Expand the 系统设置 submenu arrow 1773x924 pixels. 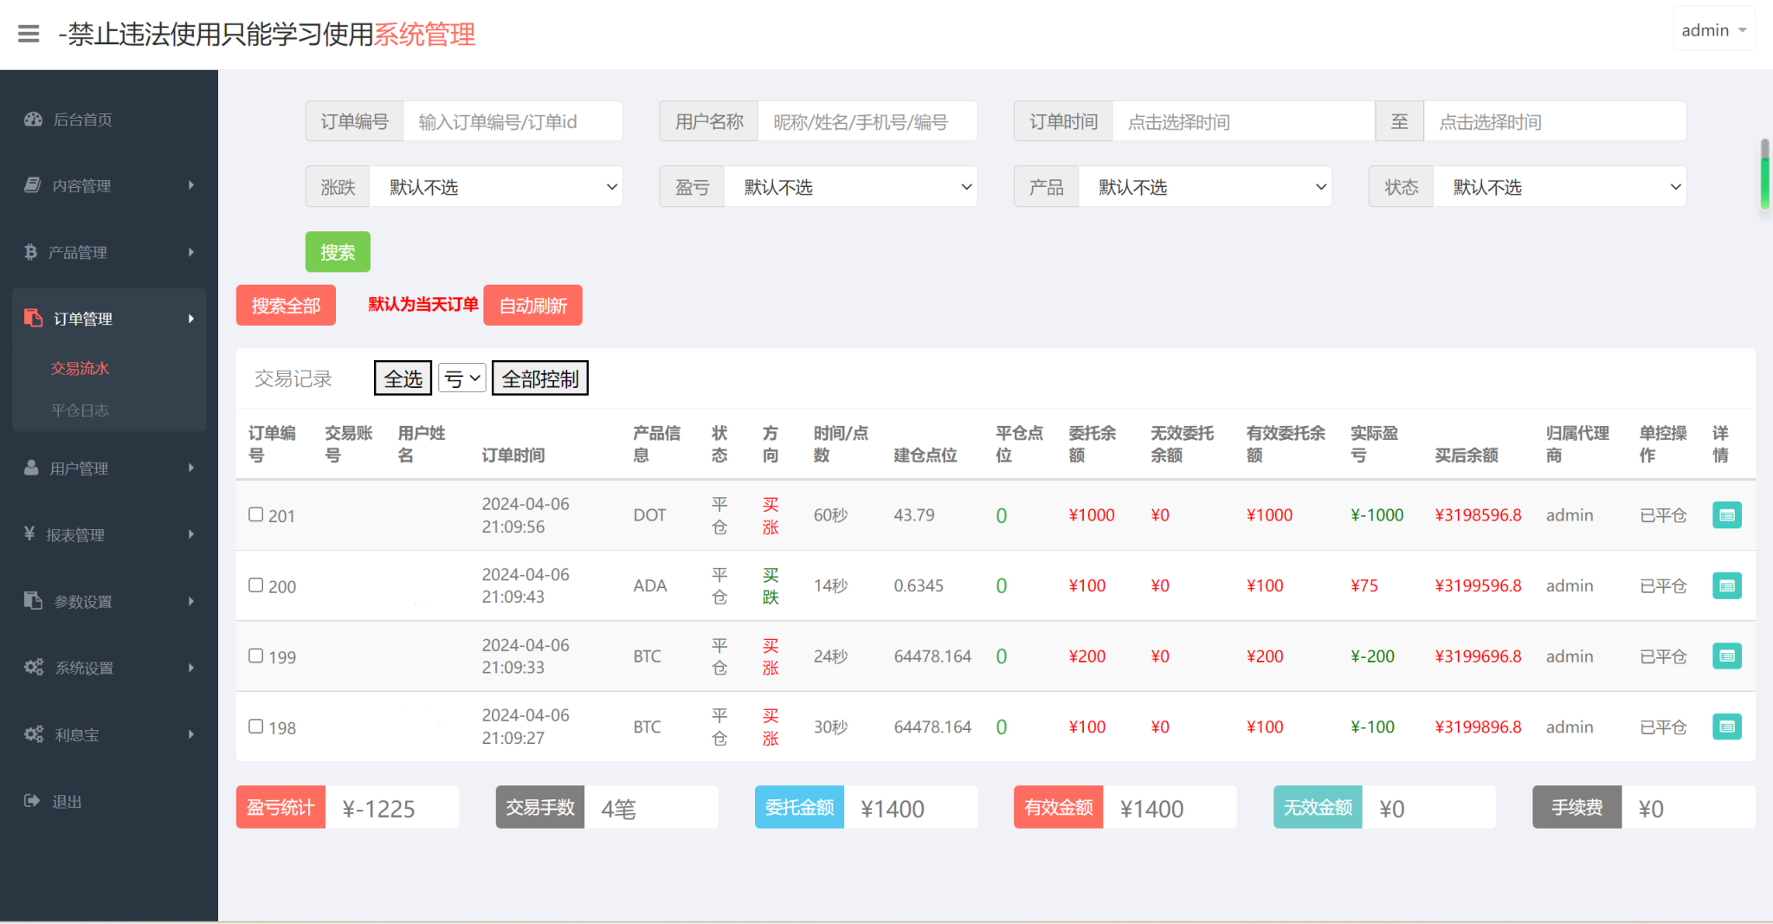click(191, 668)
